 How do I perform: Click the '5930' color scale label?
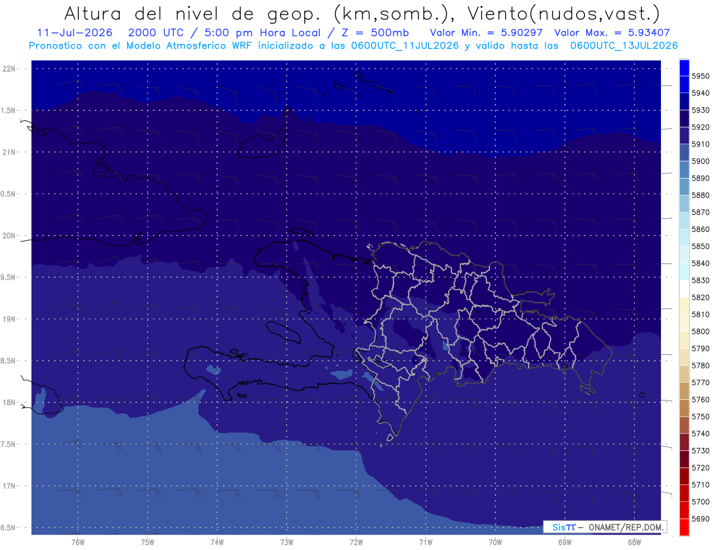pos(700,110)
